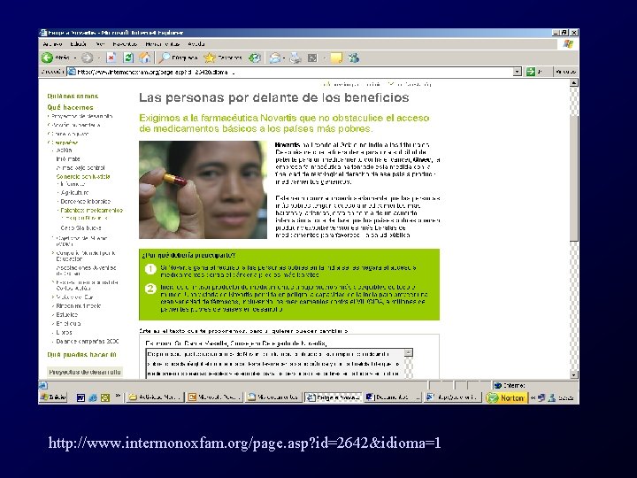Click the Windows flag logo icon
637x478 pixels.
coord(568,44)
